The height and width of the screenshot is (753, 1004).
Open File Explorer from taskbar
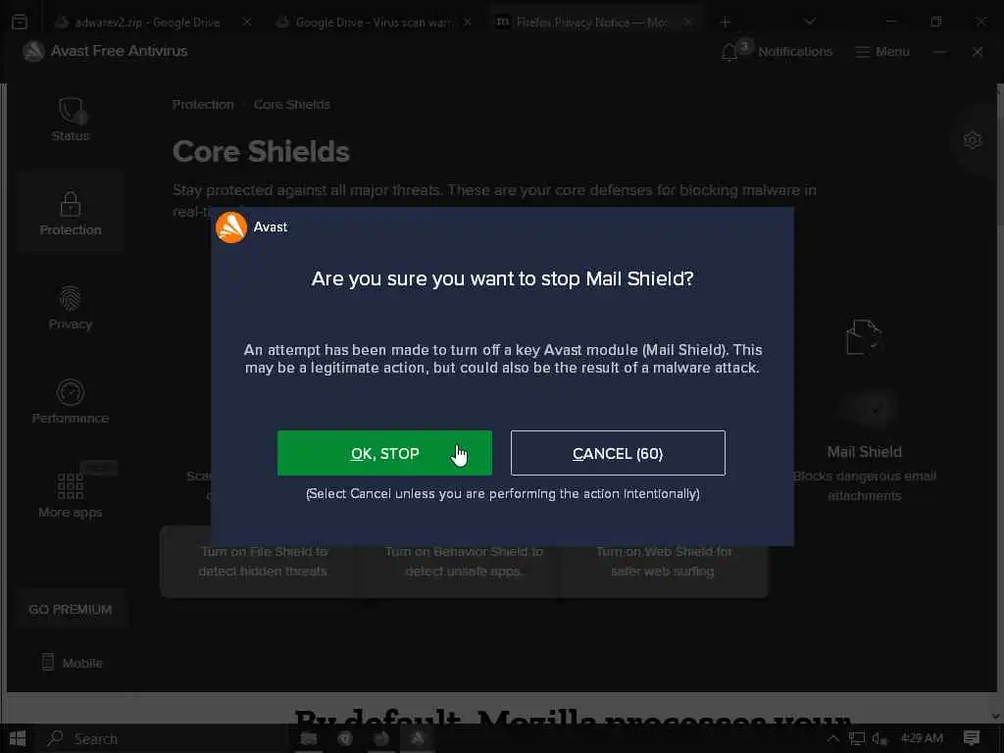[x=309, y=738]
